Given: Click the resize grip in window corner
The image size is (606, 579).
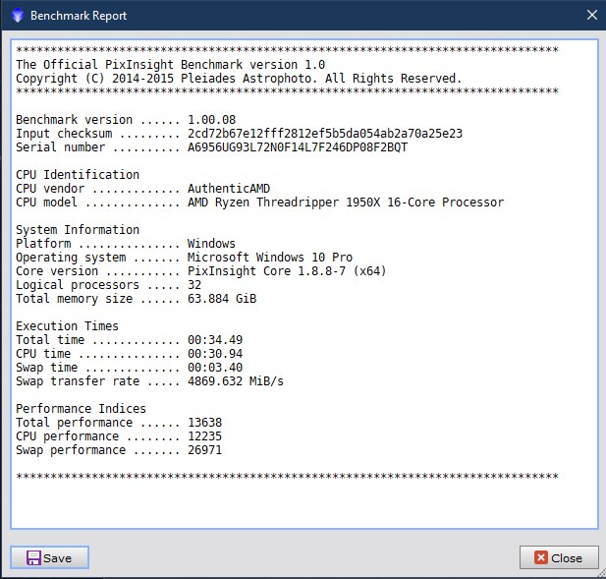Looking at the screenshot, I should coord(601,574).
